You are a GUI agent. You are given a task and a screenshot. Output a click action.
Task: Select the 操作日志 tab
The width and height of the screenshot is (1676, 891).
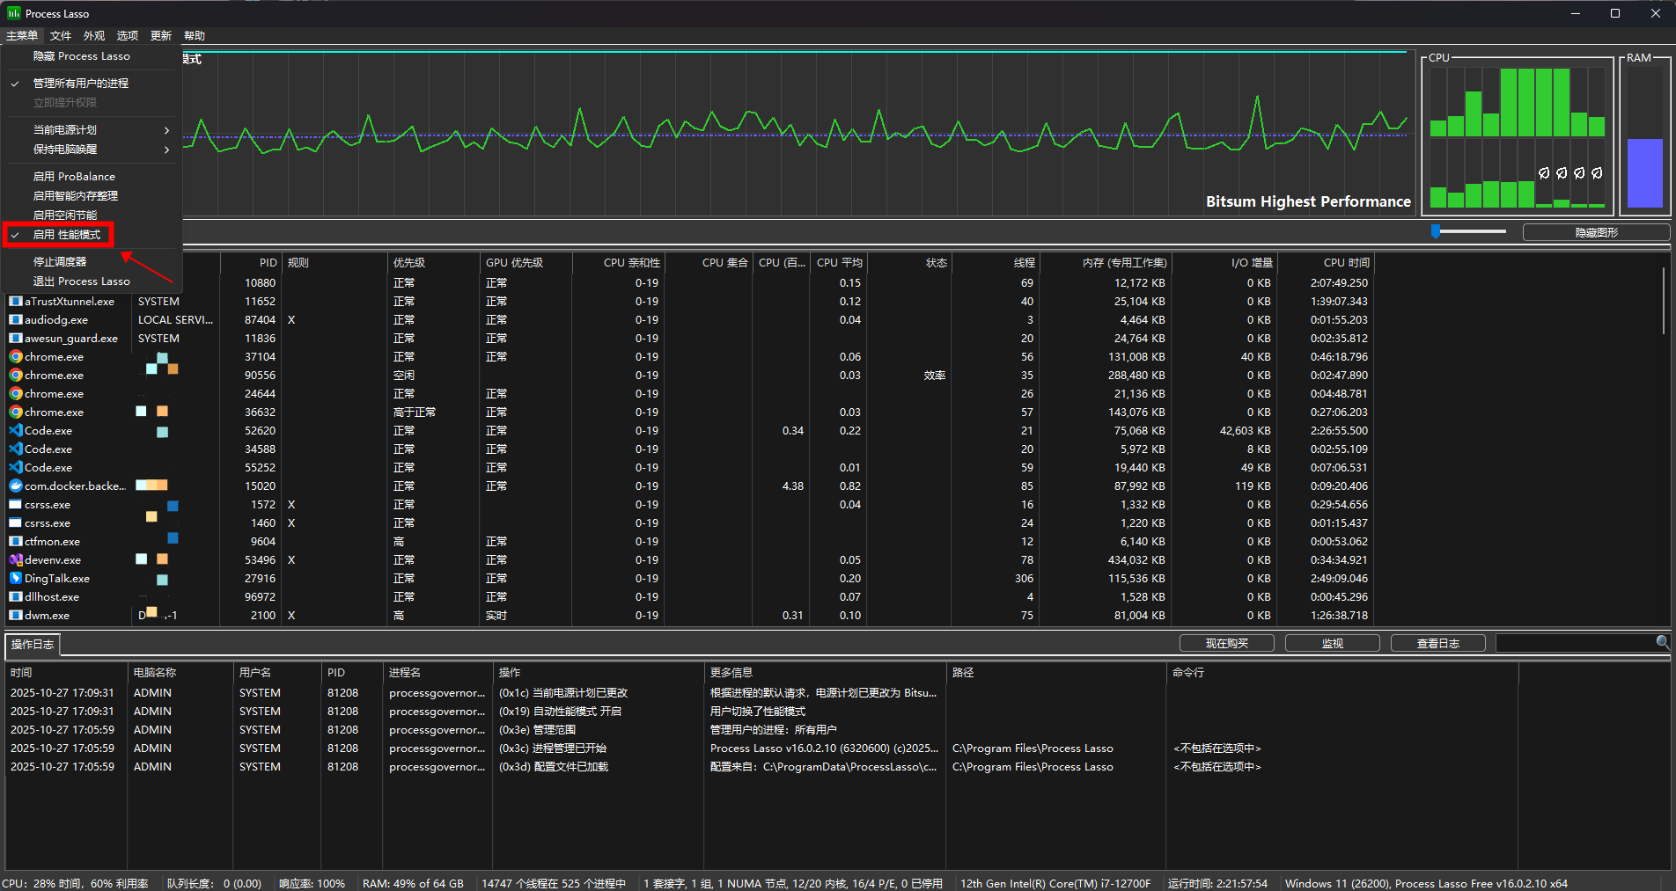(33, 645)
